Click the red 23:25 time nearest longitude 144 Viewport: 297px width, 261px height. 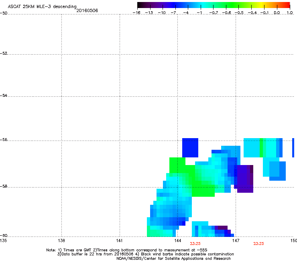(x=195, y=244)
